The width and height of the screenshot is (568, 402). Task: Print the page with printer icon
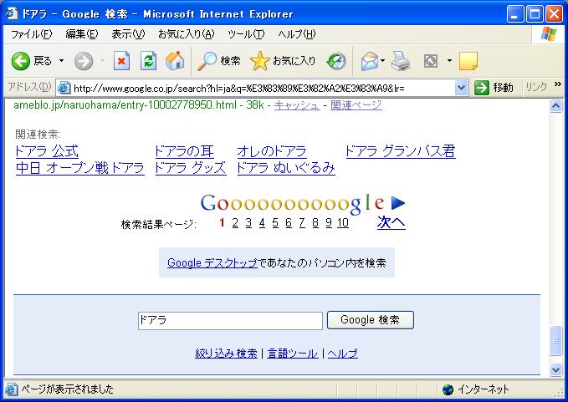click(401, 61)
